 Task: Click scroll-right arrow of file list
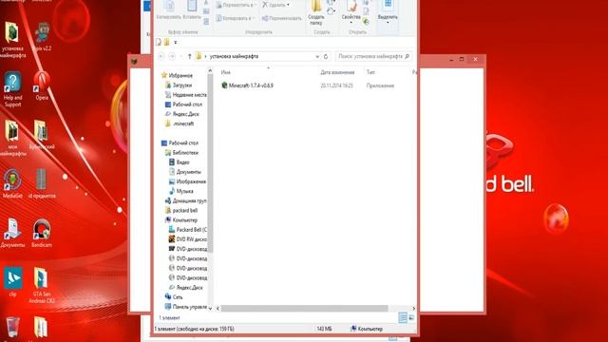click(414, 308)
